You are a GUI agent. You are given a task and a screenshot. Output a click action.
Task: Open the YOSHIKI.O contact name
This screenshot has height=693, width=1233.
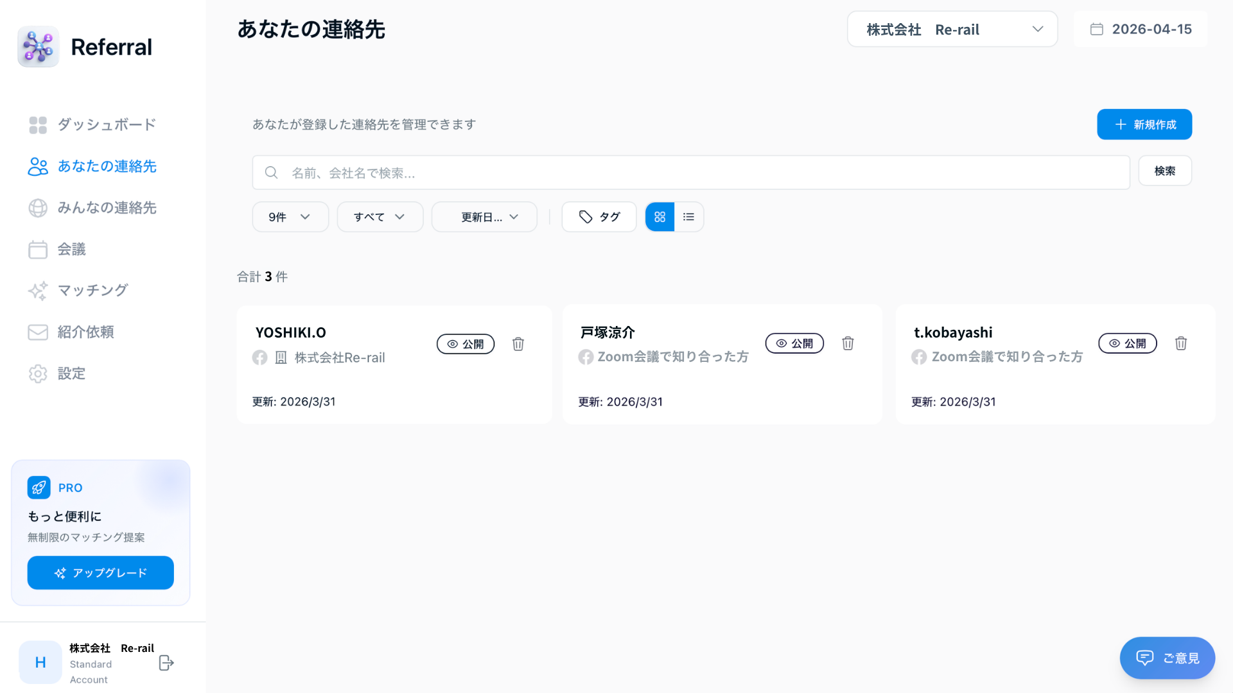pos(291,332)
